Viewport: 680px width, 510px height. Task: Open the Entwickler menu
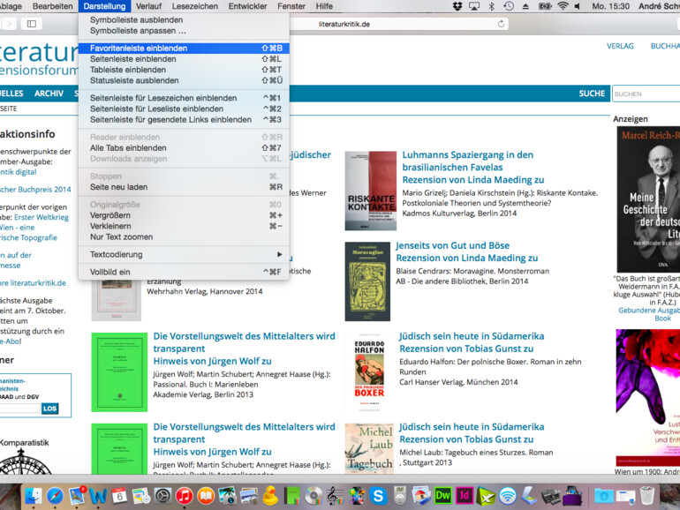point(247,6)
